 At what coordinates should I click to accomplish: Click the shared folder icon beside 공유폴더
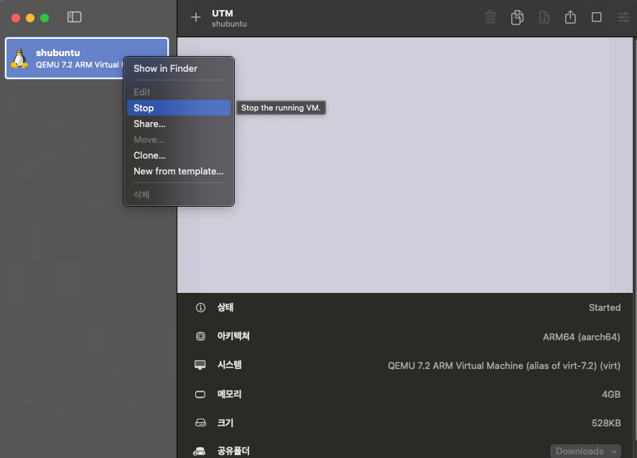tap(199, 451)
